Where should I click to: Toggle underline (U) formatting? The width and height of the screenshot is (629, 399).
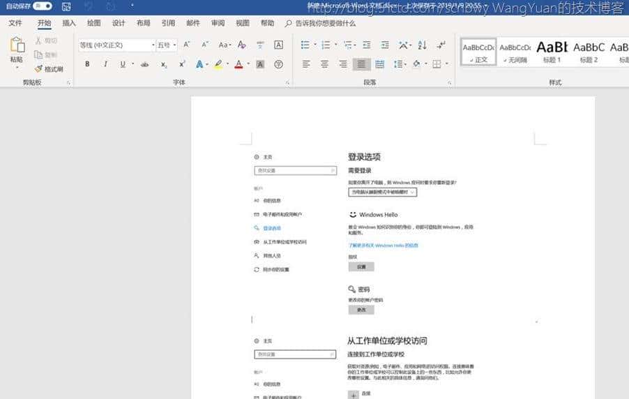coord(123,63)
